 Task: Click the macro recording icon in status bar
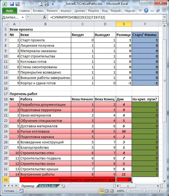(21, 191)
